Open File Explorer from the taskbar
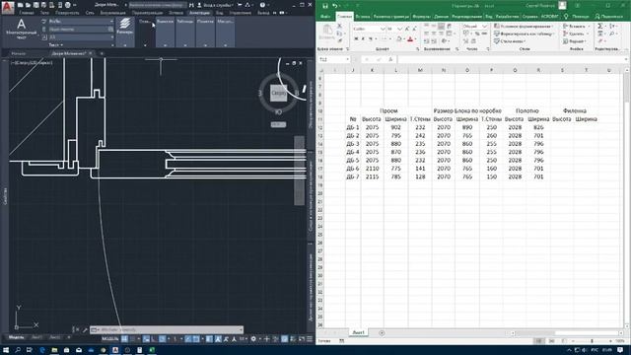Image resolution: width=631 pixels, height=355 pixels. coord(54,350)
